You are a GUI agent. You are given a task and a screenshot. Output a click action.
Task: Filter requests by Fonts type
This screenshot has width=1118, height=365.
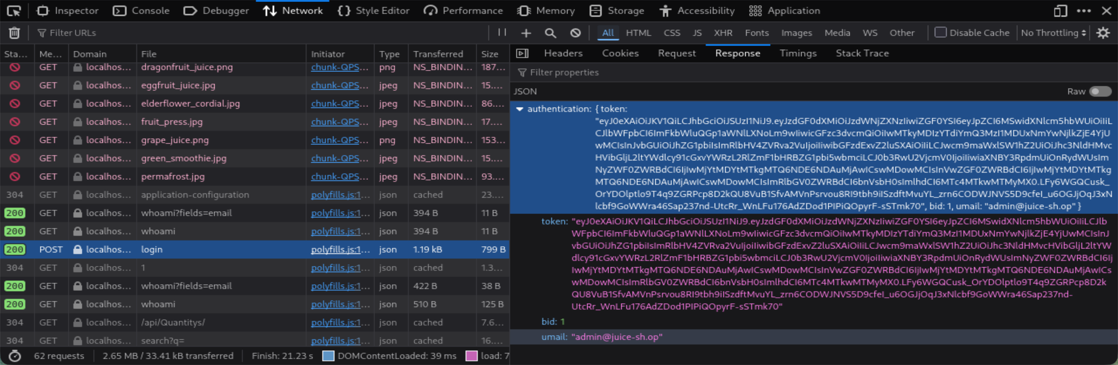757,33
